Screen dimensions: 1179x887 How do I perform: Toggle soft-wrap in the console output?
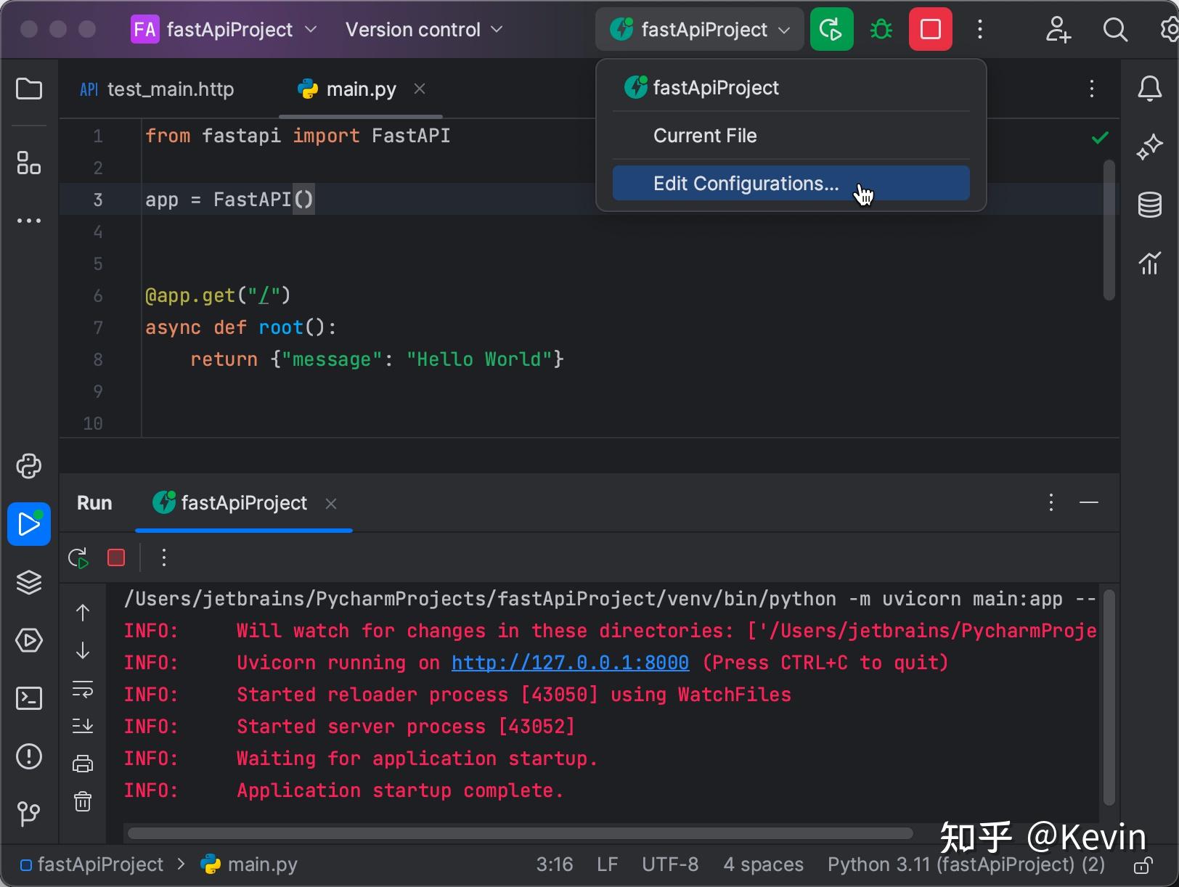click(x=83, y=690)
